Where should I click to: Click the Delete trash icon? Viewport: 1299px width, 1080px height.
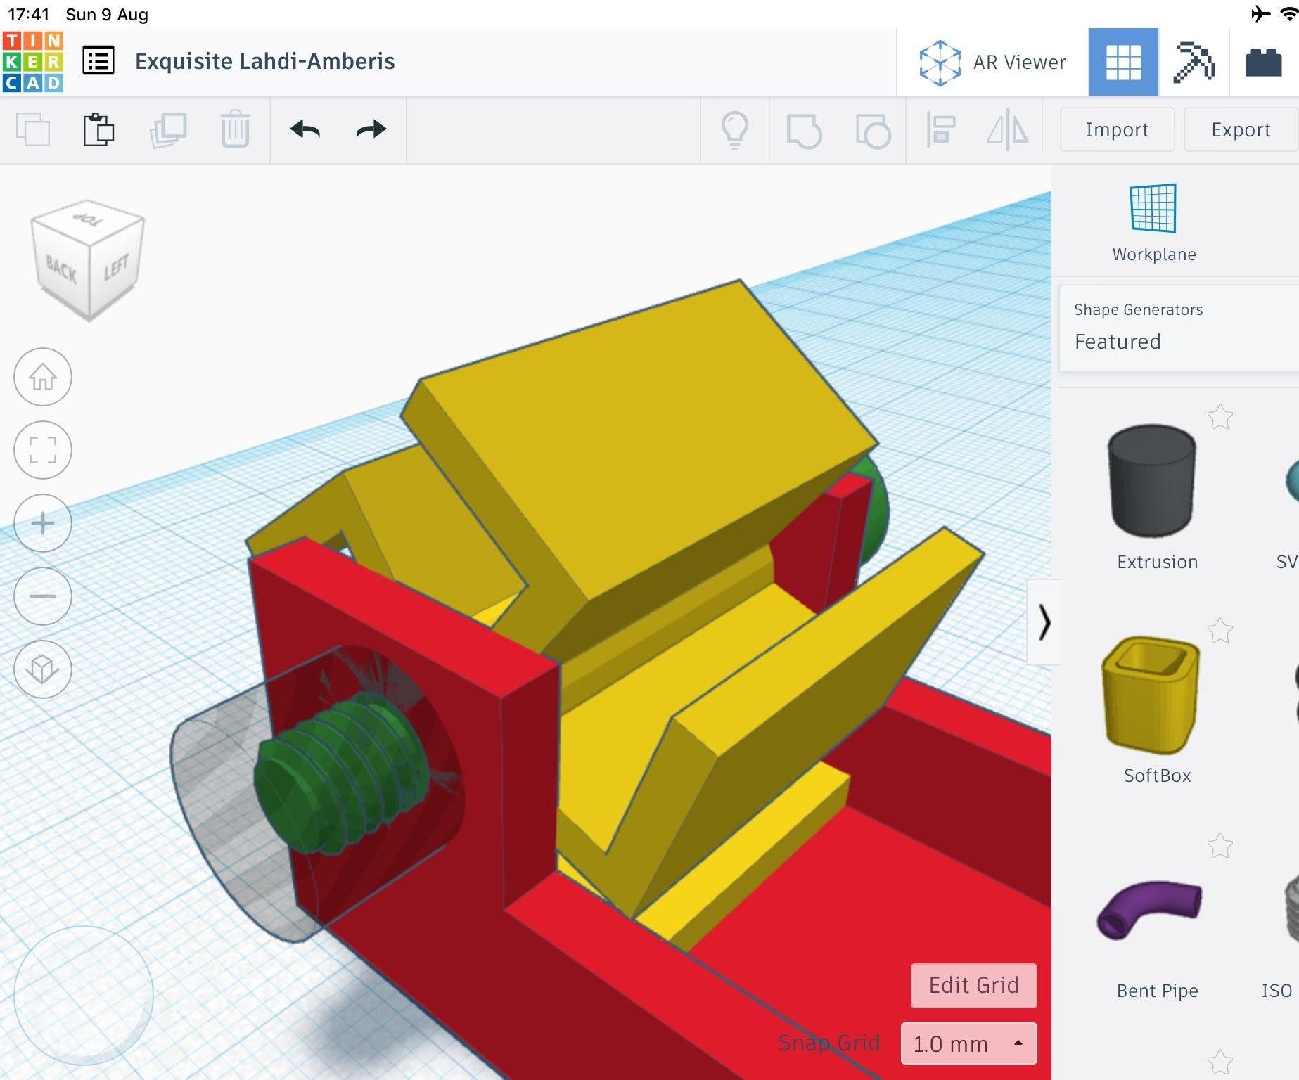pos(236,129)
